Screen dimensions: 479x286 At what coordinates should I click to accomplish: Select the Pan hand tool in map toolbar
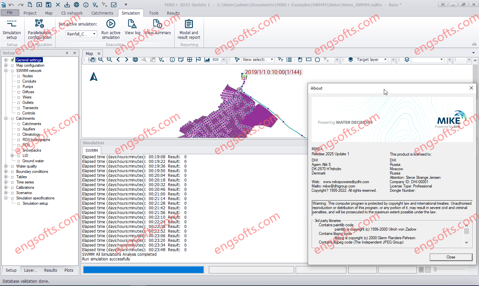[92, 60]
